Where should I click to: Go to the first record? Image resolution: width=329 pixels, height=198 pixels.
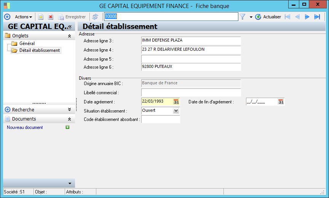[x=287, y=17]
